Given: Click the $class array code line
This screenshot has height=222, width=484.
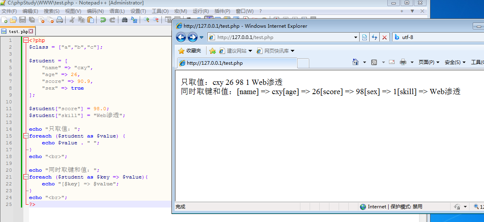Looking at the screenshot, I should click(x=66, y=47).
